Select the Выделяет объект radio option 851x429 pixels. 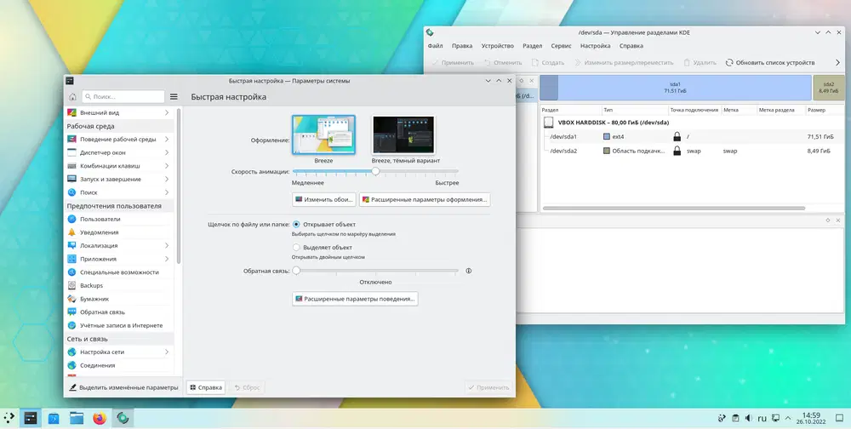pos(296,247)
